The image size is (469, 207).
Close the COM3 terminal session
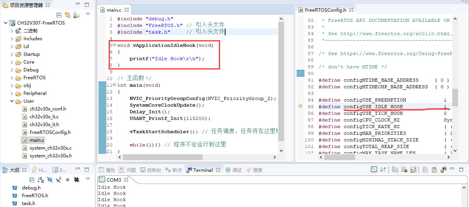tap(126, 180)
